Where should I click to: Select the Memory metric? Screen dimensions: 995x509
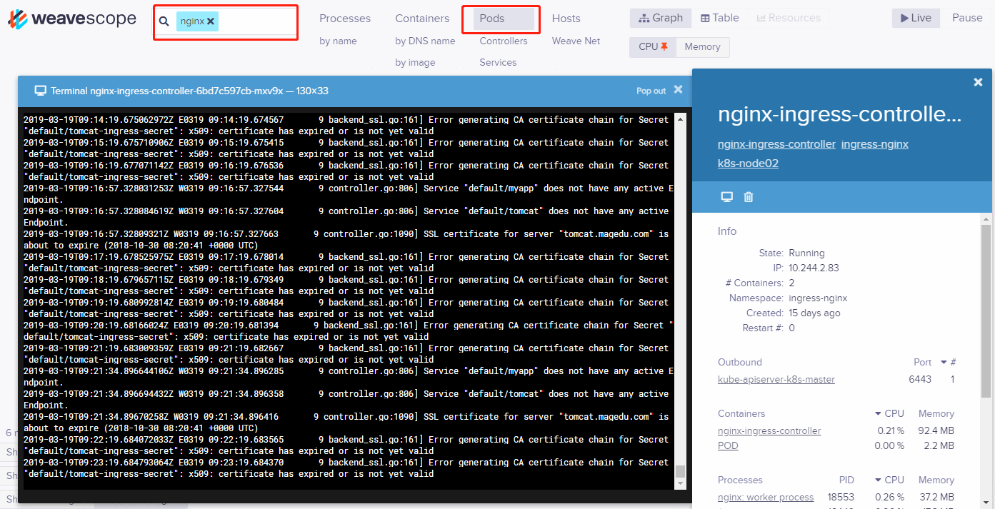click(x=702, y=46)
